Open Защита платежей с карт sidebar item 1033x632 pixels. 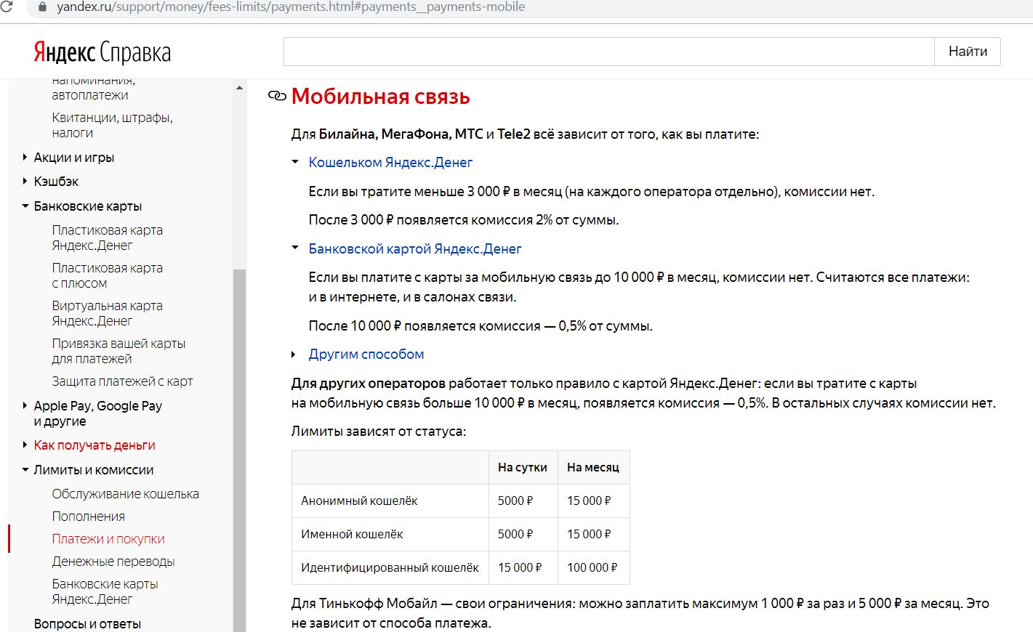point(122,381)
